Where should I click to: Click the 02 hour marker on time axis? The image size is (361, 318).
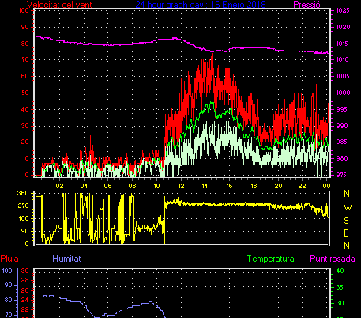(x=59, y=186)
